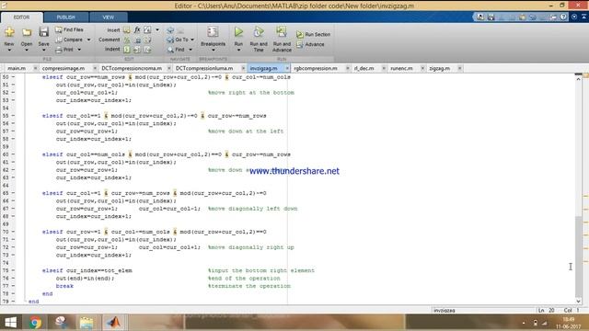The height and width of the screenshot is (331, 589).
Task: Click the quick access save icon
Action: pos(491,17)
